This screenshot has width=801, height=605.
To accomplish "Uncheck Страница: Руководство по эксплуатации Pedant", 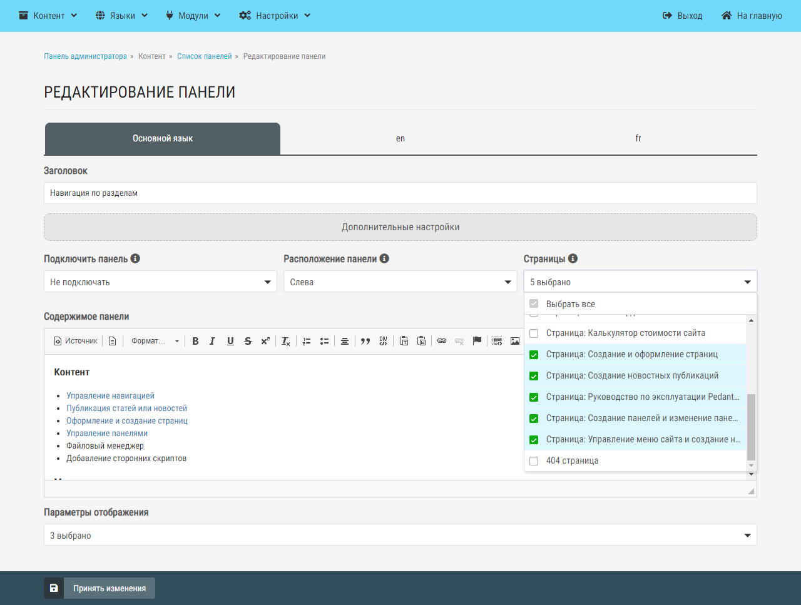I will (534, 397).
